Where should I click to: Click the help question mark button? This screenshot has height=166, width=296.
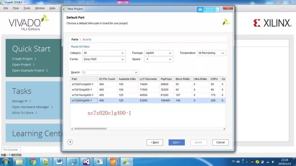coord(70,142)
